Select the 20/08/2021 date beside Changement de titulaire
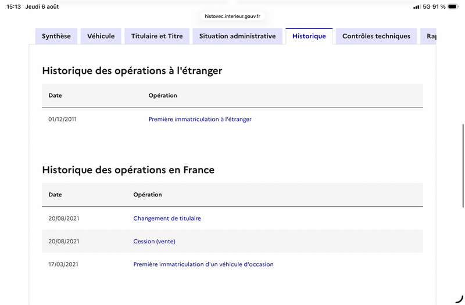The width and height of the screenshot is (465, 305). 64,218
